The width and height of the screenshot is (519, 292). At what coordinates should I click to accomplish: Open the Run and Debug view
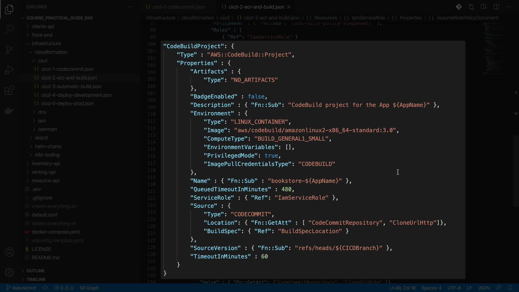9,70
